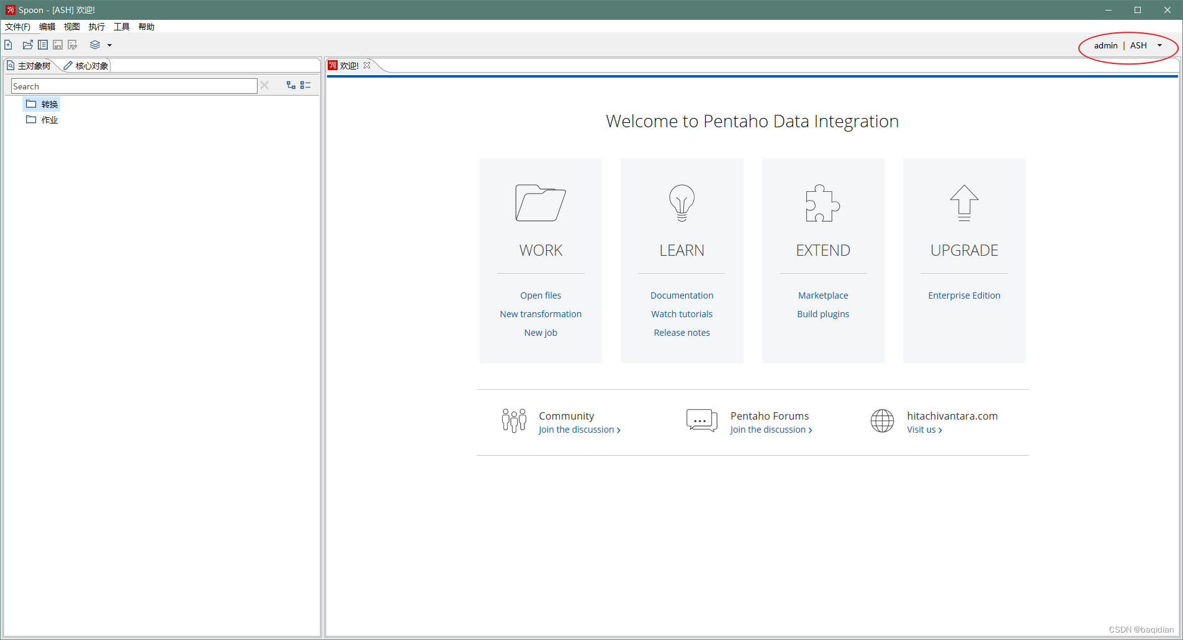
Task: Click the LEARN heading text
Action: [681, 250]
